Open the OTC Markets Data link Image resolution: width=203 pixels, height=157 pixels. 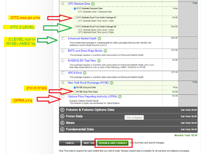[x=79, y=4]
